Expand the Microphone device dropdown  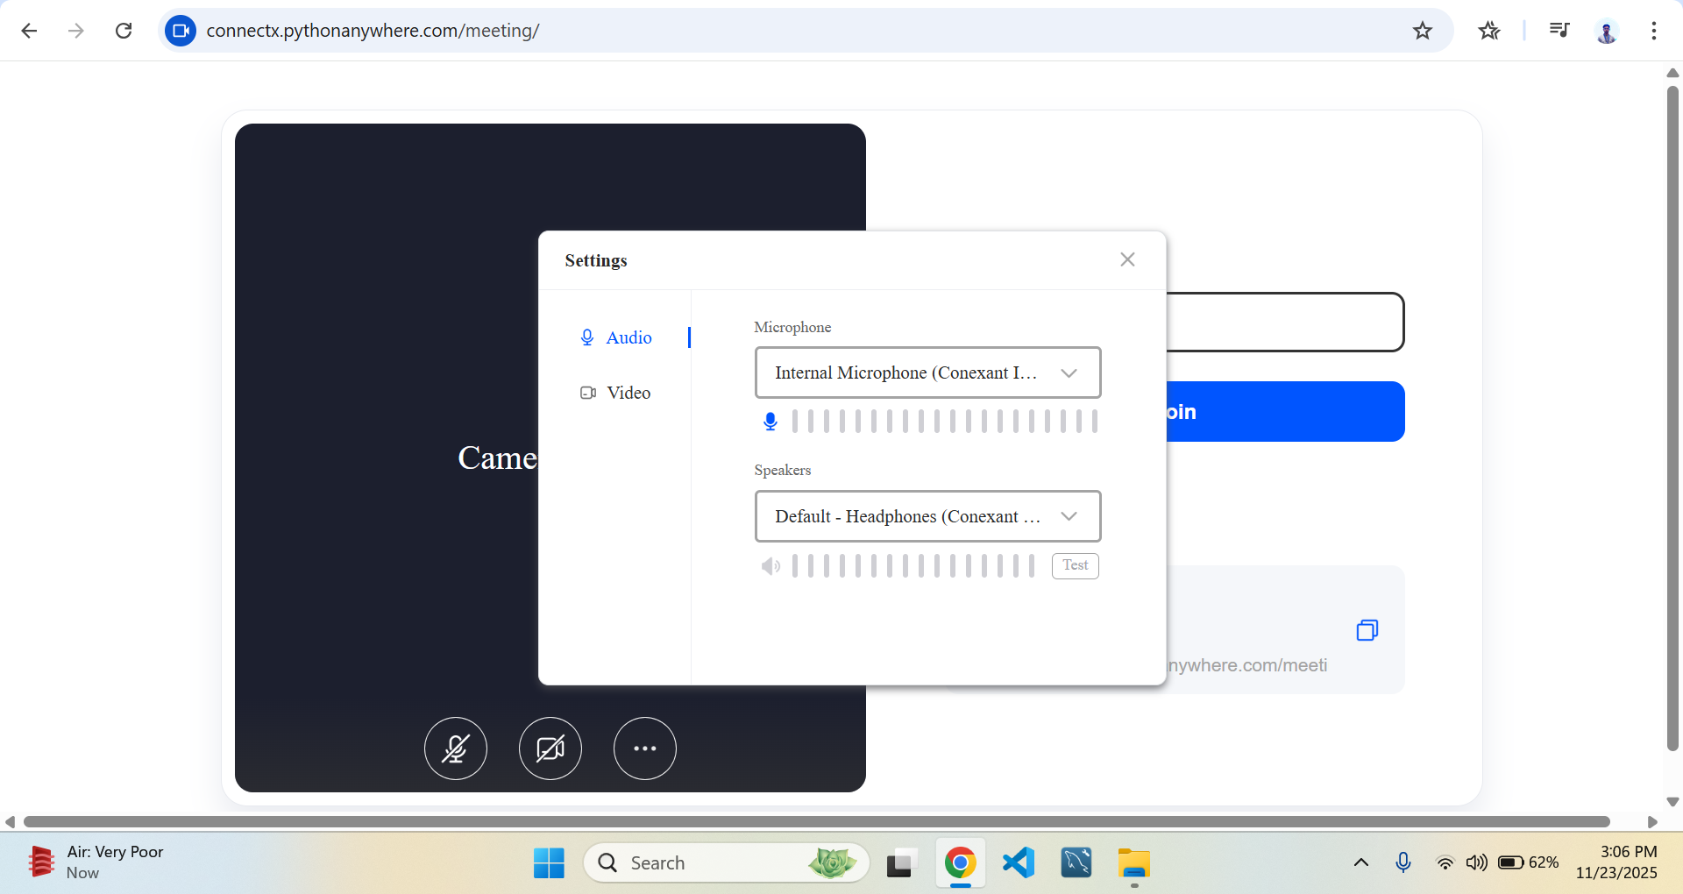[x=927, y=372]
